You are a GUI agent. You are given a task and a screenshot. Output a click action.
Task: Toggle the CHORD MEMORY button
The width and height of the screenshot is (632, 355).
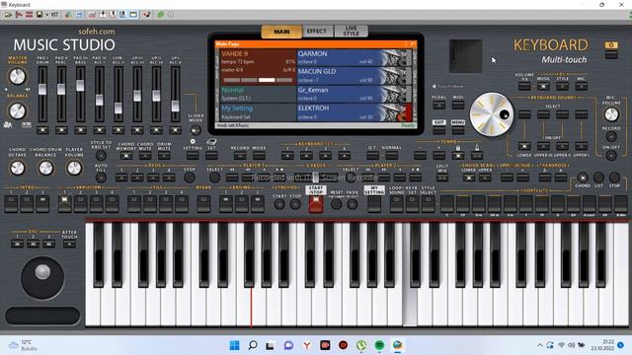pos(126,156)
